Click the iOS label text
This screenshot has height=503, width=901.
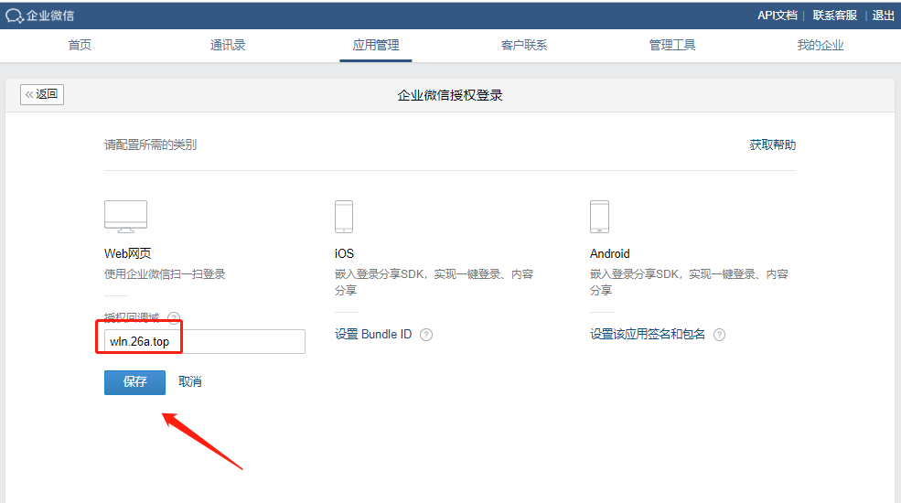(x=344, y=253)
